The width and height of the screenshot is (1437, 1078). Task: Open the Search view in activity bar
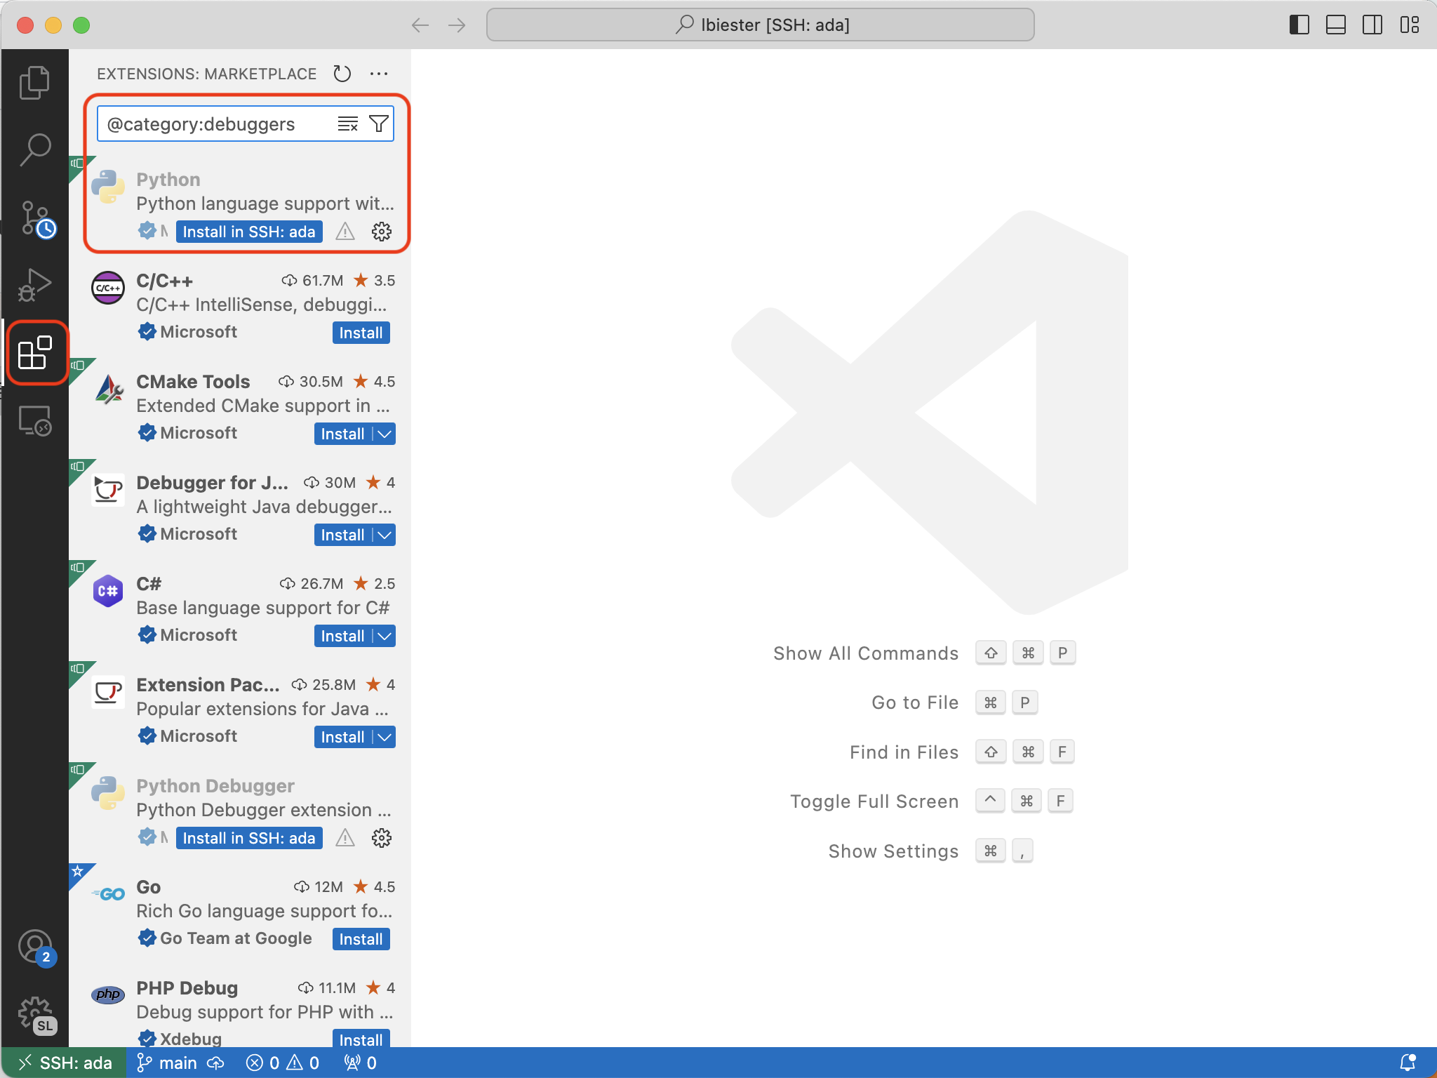(34, 149)
